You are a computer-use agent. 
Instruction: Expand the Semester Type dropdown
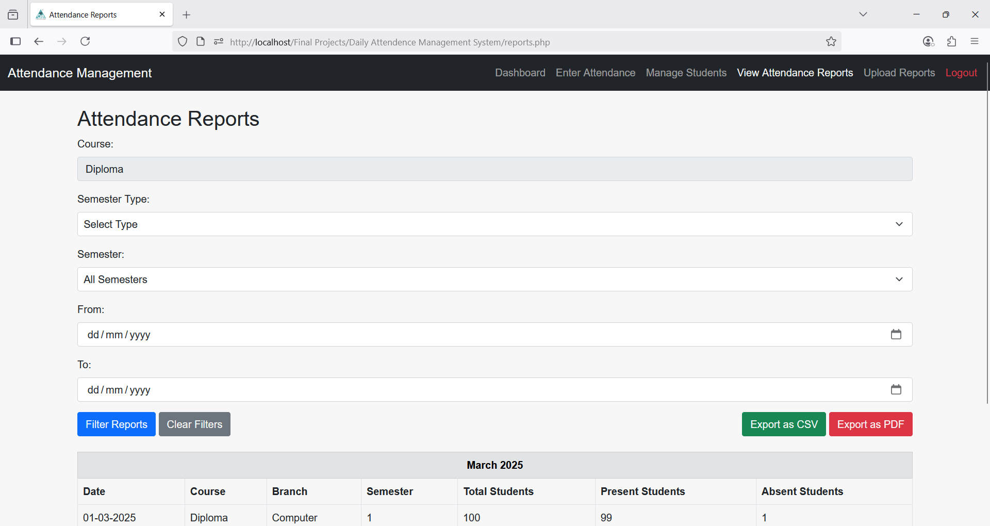click(x=494, y=224)
